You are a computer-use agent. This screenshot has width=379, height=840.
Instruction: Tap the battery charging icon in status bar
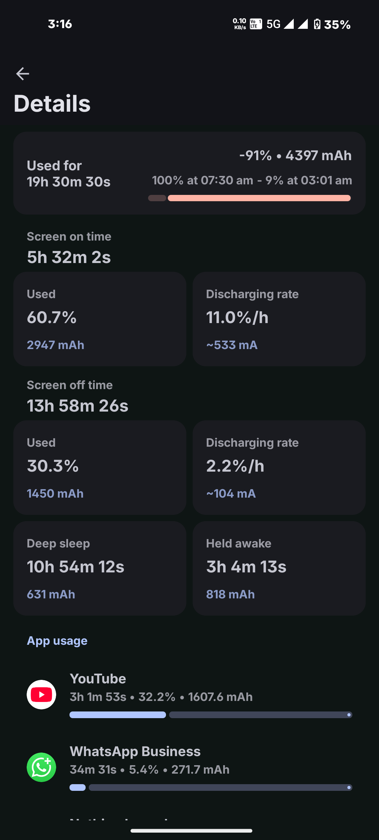click(x=317, y=24)
